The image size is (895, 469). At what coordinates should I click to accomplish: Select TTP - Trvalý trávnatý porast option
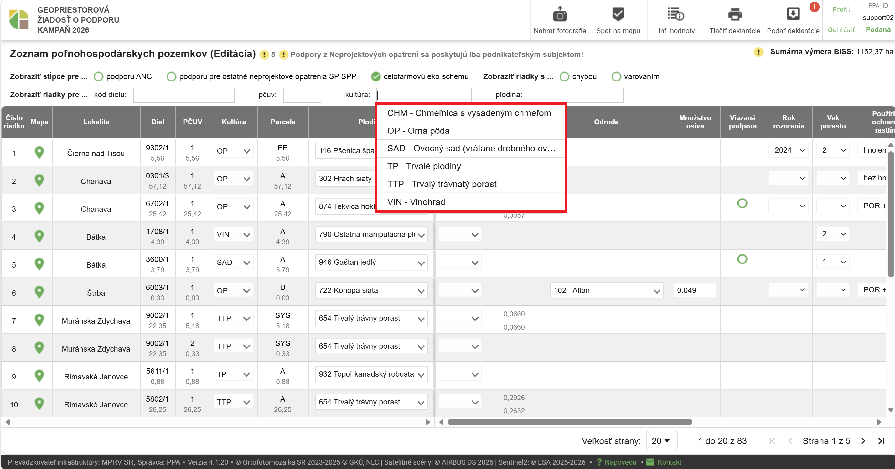441,184
